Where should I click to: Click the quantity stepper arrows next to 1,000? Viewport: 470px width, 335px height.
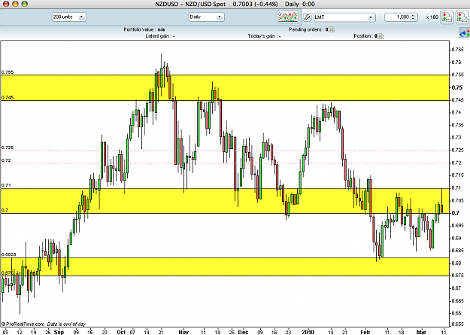tap(414, 17)
